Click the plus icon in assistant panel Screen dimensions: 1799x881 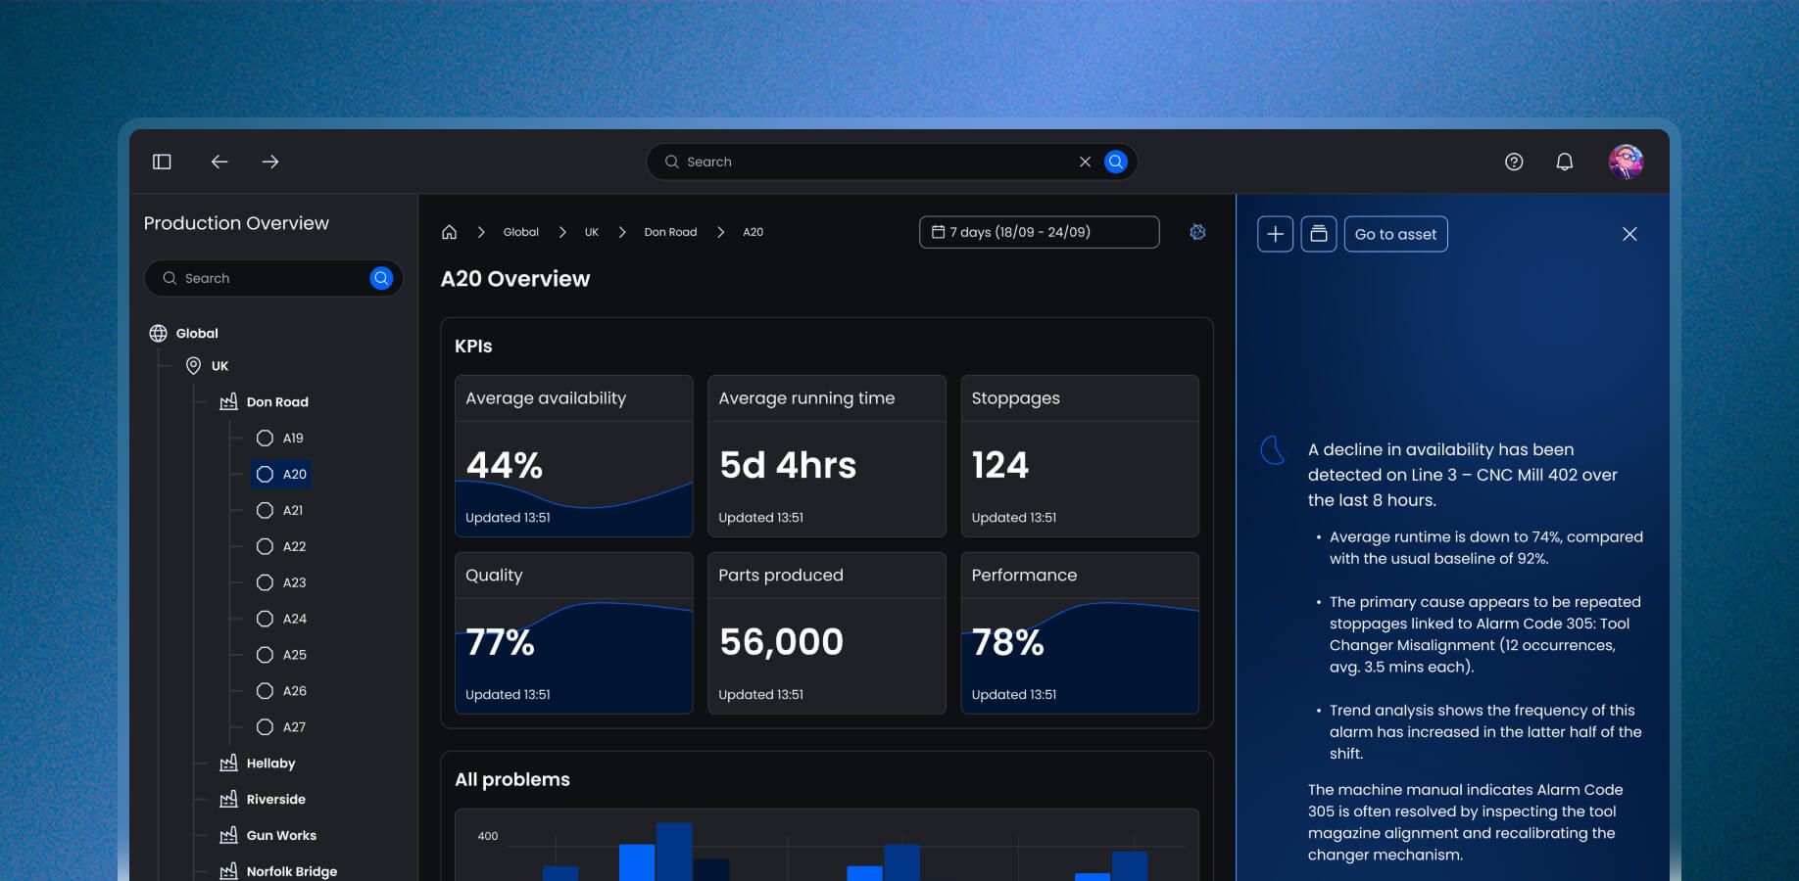[x=1275, y=234]
